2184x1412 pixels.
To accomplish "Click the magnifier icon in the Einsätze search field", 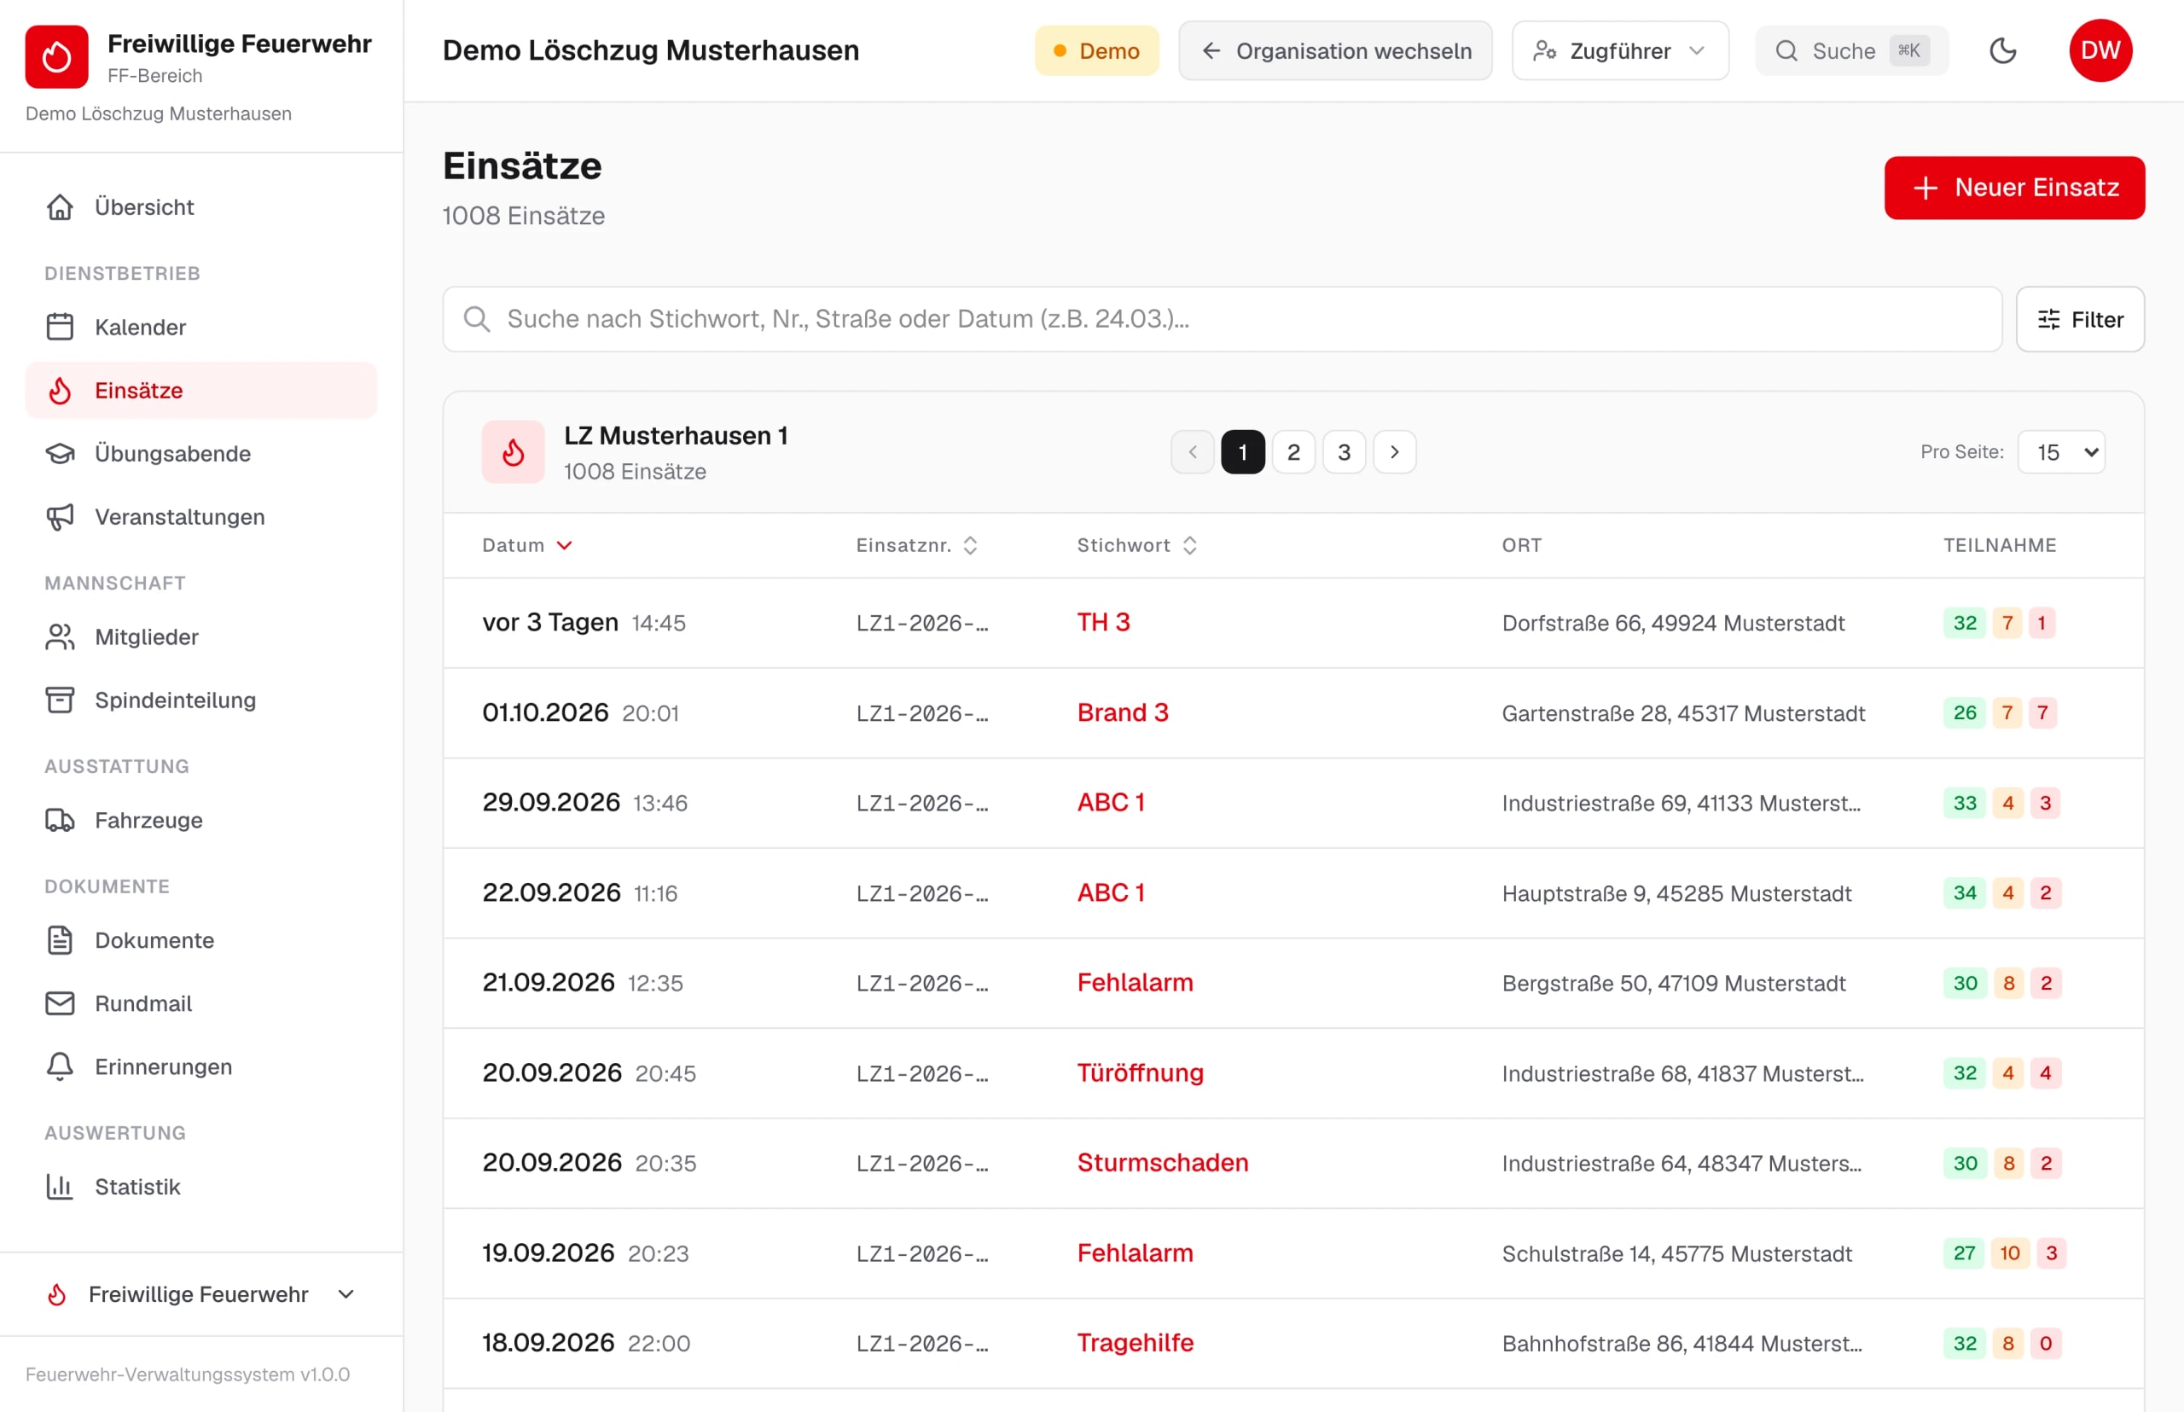I will tap(477, 319).
